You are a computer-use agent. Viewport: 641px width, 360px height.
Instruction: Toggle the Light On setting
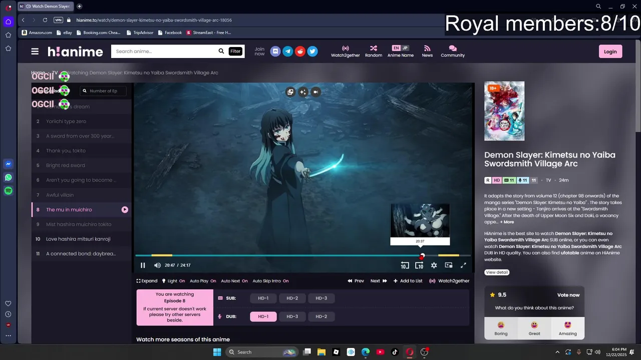click(x=173, y=281)
